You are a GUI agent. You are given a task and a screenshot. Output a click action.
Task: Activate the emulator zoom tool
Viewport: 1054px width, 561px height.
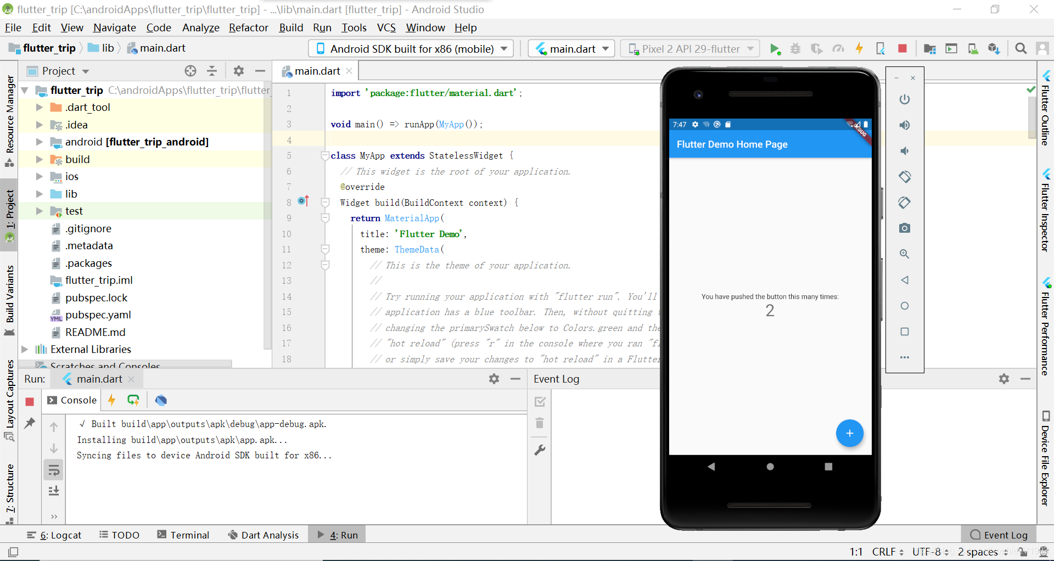tap(905, 254)
